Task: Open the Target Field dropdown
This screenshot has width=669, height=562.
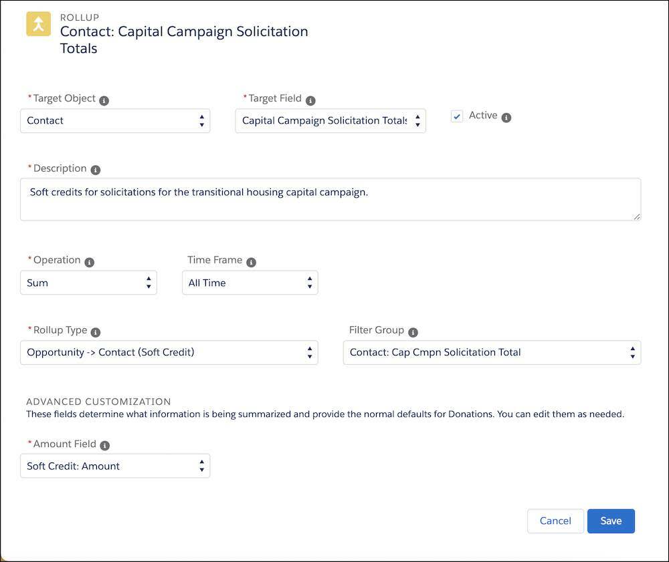Action: (330, 121)
